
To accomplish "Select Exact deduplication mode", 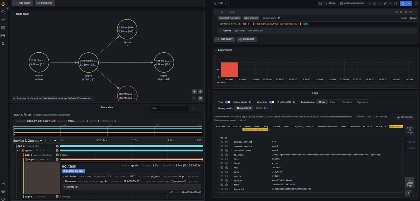I will pos(333,102).
